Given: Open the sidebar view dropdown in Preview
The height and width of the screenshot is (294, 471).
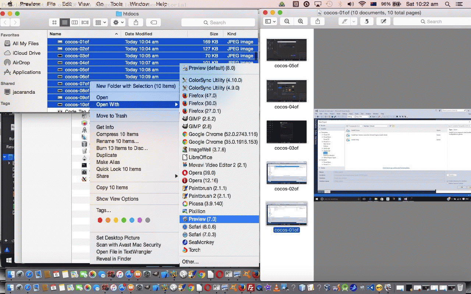Looking at the screenshot, I should 270,21.
